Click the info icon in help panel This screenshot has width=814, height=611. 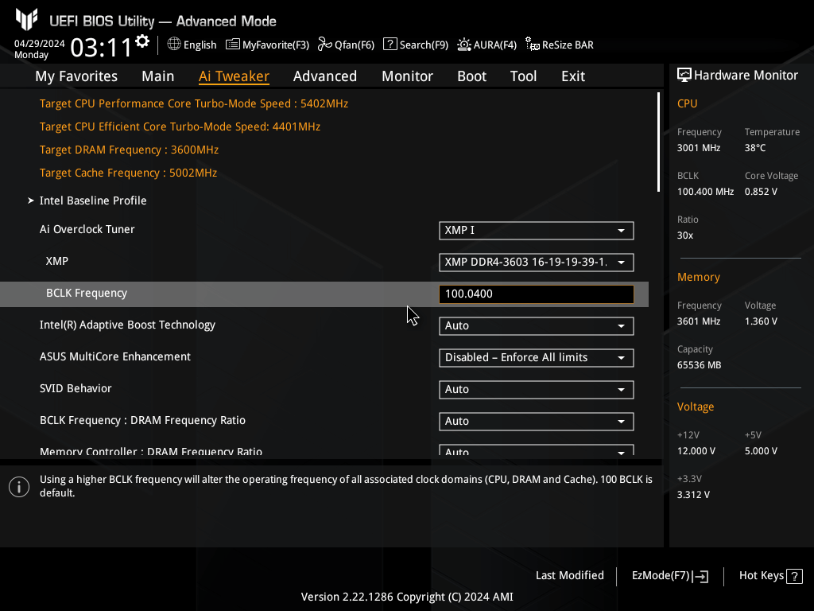[19, 486]
